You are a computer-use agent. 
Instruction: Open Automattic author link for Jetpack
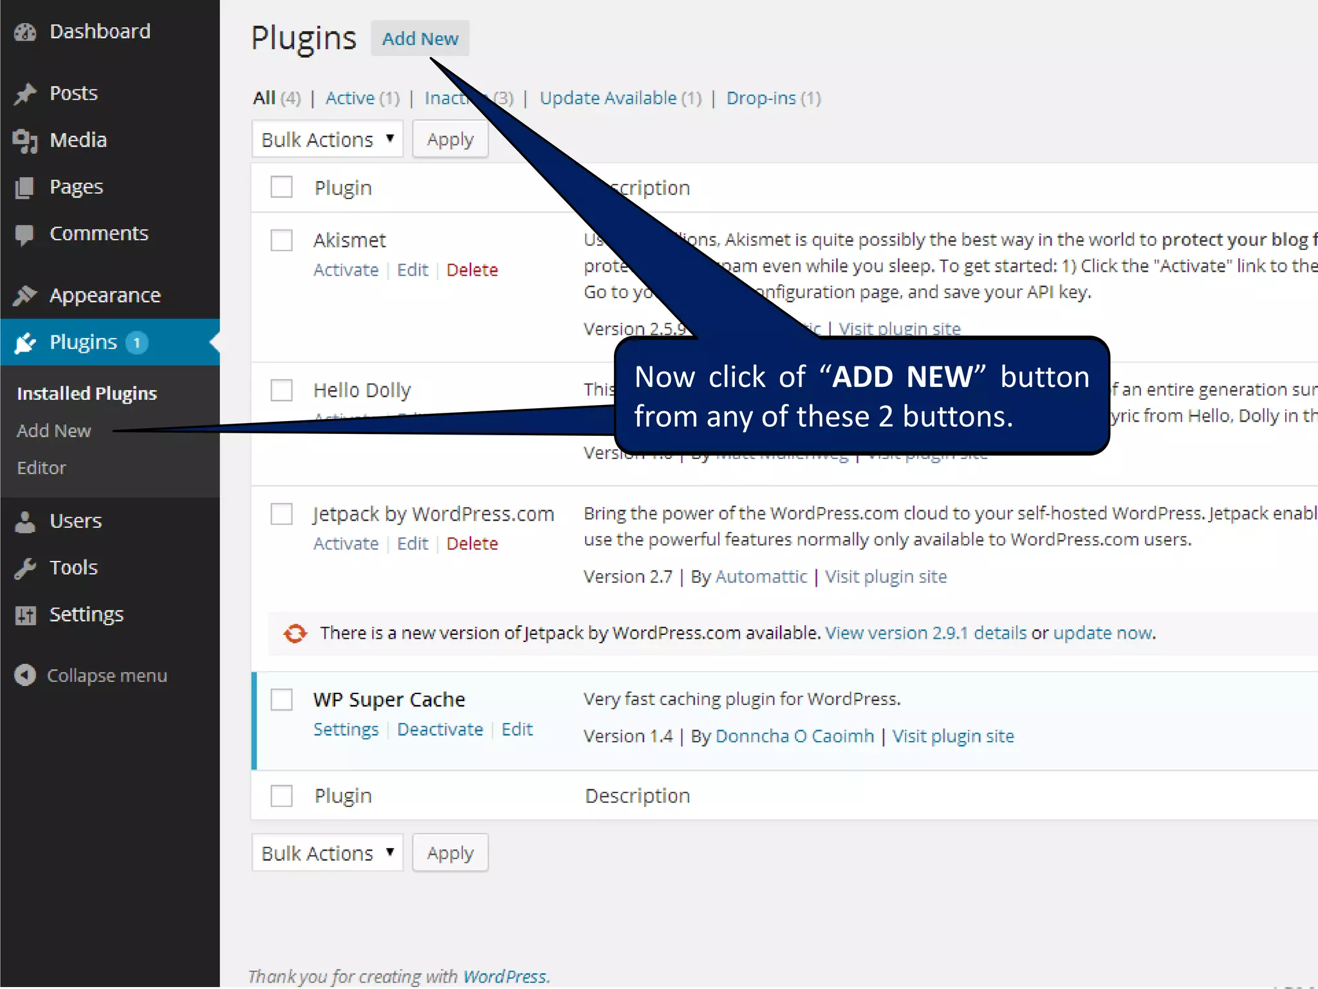click(761, 576)
